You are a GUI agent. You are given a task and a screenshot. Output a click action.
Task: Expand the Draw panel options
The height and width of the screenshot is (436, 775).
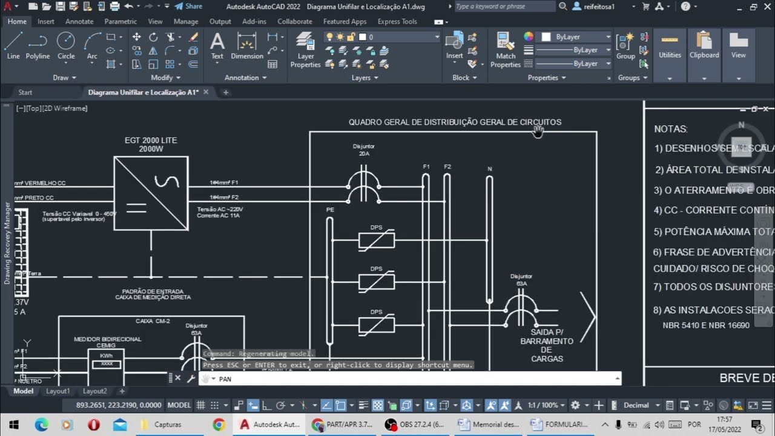coord(65,78)
